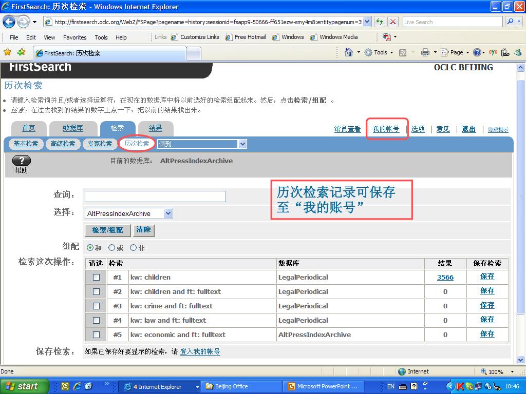Click the Add to Favorites icon
This screenshot has width=526, height=394.
[22, 52]
